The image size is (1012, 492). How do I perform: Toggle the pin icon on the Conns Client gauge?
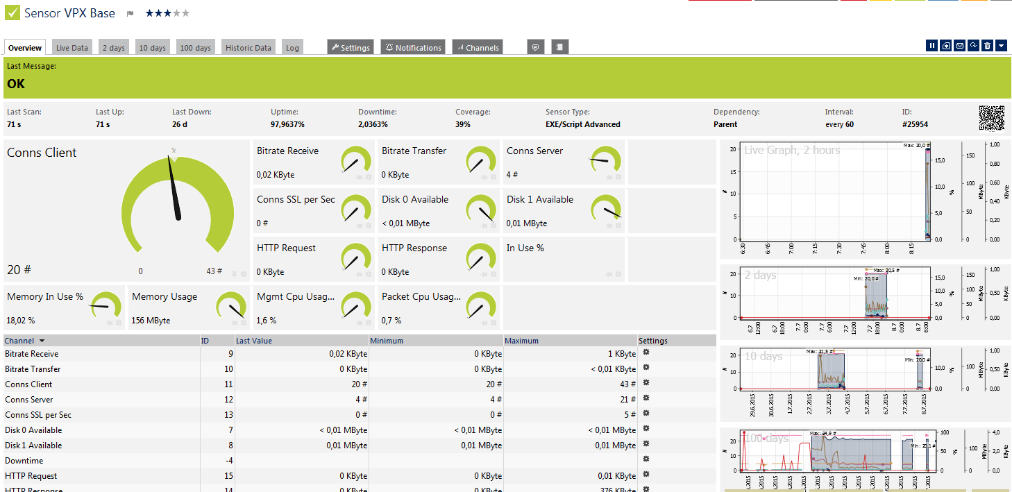coord(234,274)
